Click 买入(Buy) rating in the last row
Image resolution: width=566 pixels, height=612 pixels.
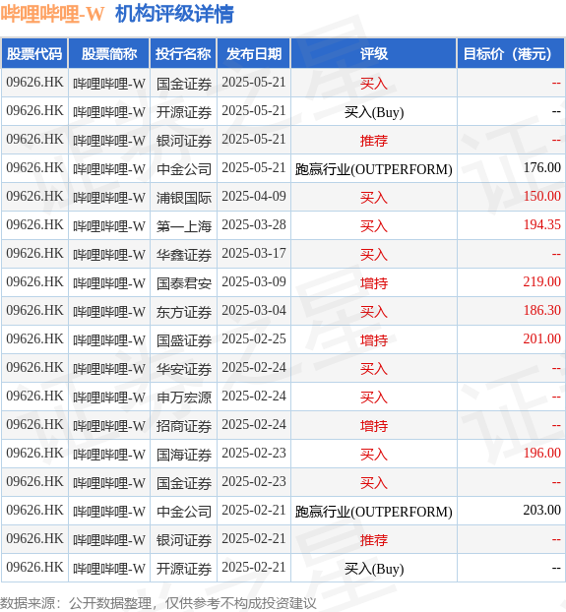click(374, 569)
